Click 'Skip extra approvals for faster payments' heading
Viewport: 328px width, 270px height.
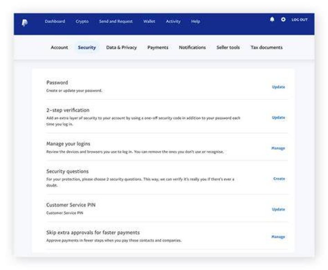tap(93, 233)
